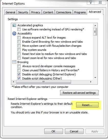Click the settings list scroll up arrow

click(95, 26)
